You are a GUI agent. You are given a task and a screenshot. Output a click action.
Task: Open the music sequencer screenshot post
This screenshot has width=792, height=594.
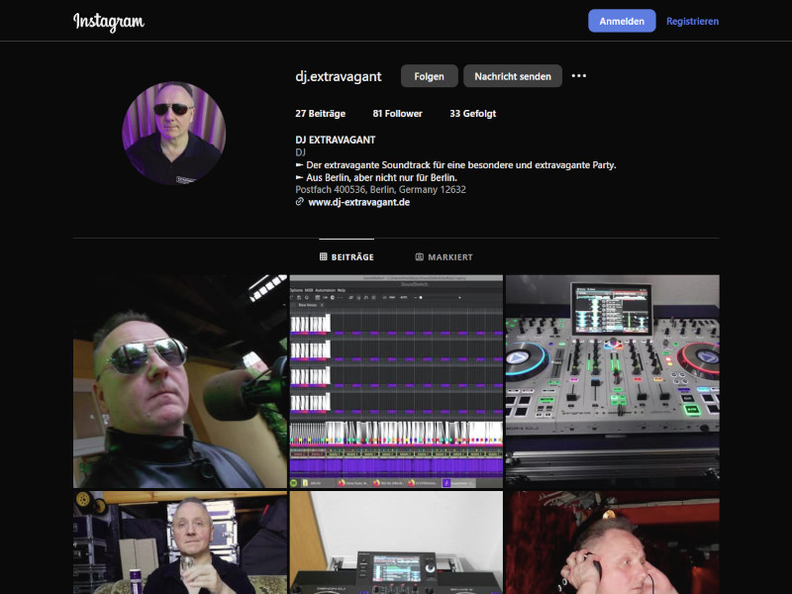396,379
